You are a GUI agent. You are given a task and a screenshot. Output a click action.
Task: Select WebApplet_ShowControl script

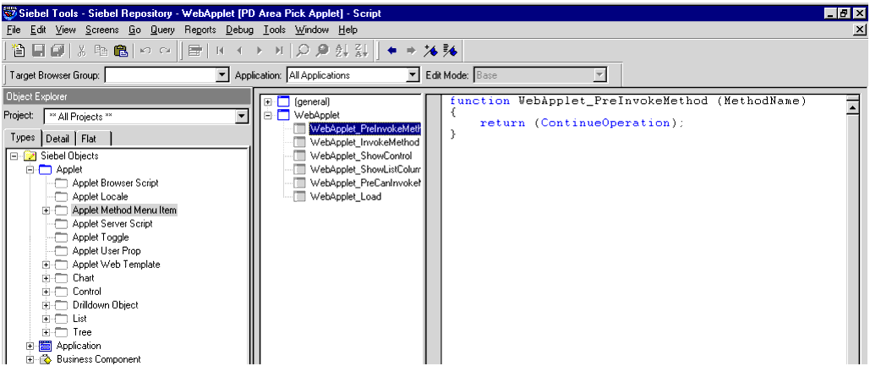361,156
